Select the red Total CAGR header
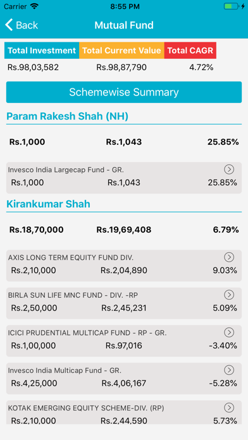248x440 pixels. (190, 51)
